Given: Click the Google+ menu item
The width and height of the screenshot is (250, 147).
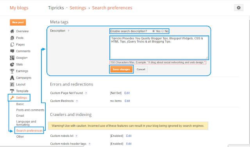Looking at the screenshot, I should pyautogui.click(x=22, y=58).
